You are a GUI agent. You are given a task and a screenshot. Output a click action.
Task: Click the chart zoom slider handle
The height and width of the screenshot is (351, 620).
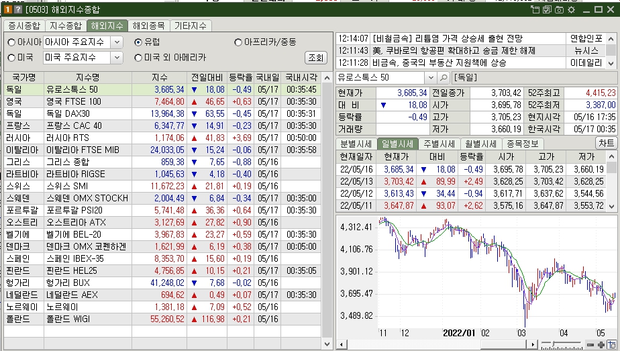[x=554, y=344]
